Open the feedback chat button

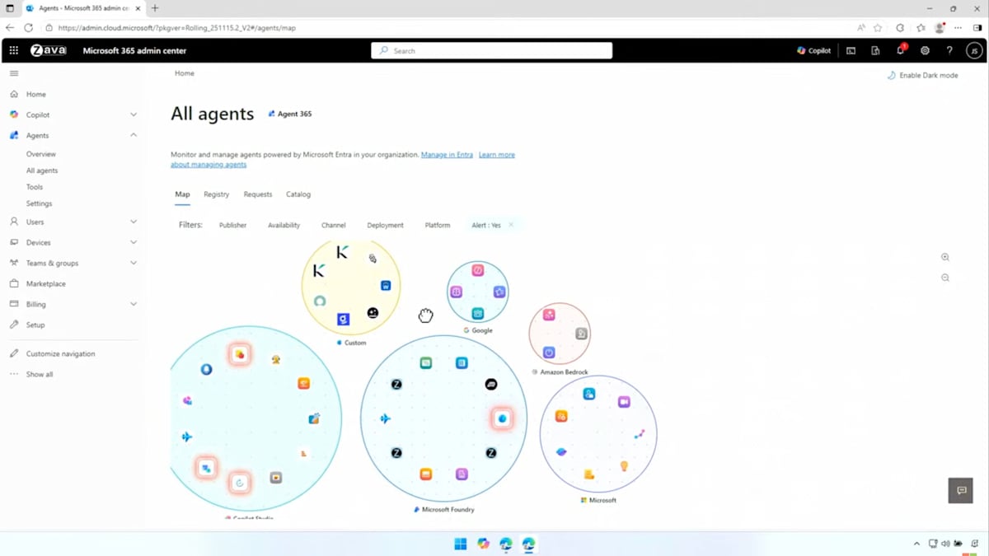961,490
